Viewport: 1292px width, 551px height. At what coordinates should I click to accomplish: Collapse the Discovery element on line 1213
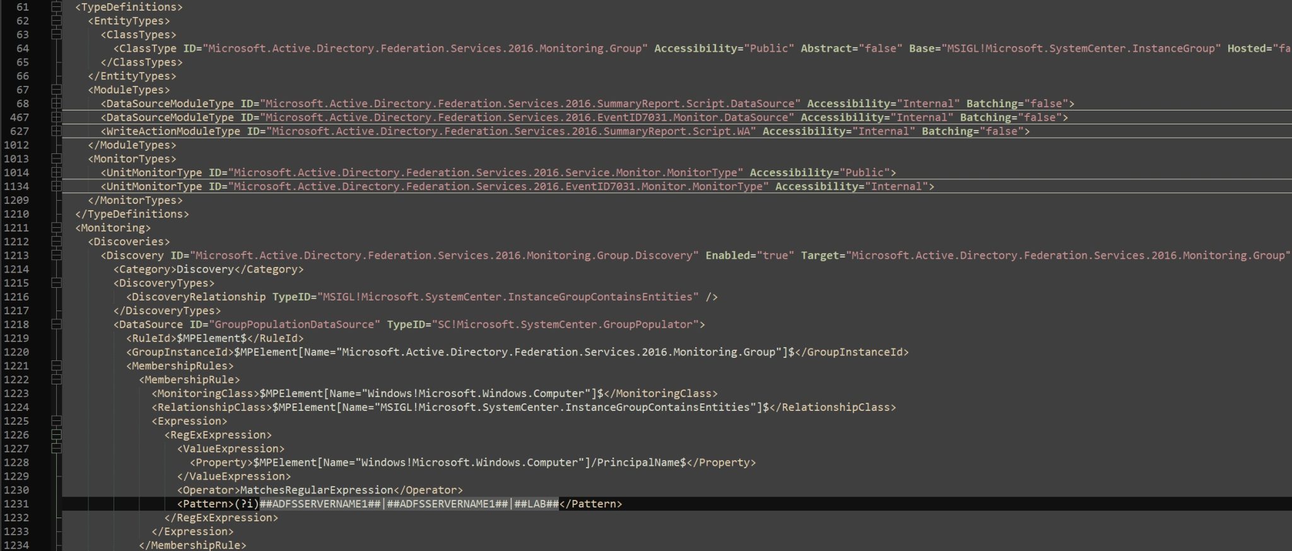(x=56, y=256)
